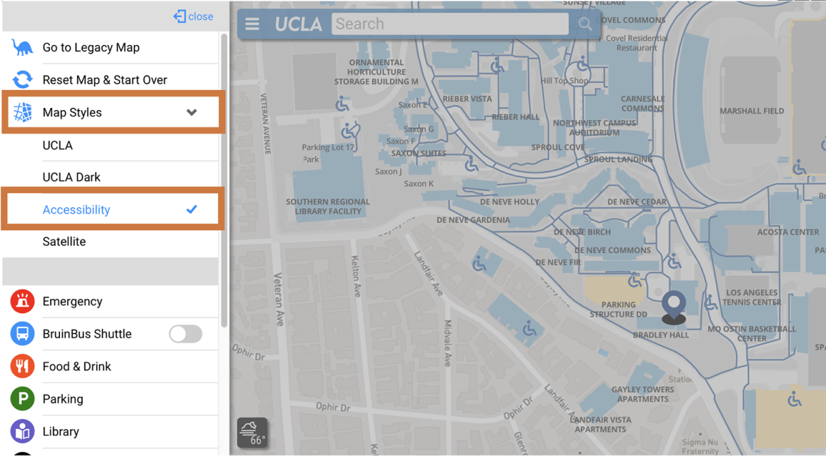The width and height of the screenshot is (826, 464).
Task: Click the wheelchair icon at Hill Top Shop
Action: coord(582,64)
